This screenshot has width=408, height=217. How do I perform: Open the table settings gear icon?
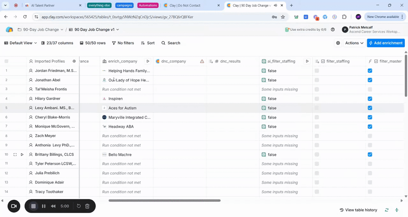(x=338, y=43)
